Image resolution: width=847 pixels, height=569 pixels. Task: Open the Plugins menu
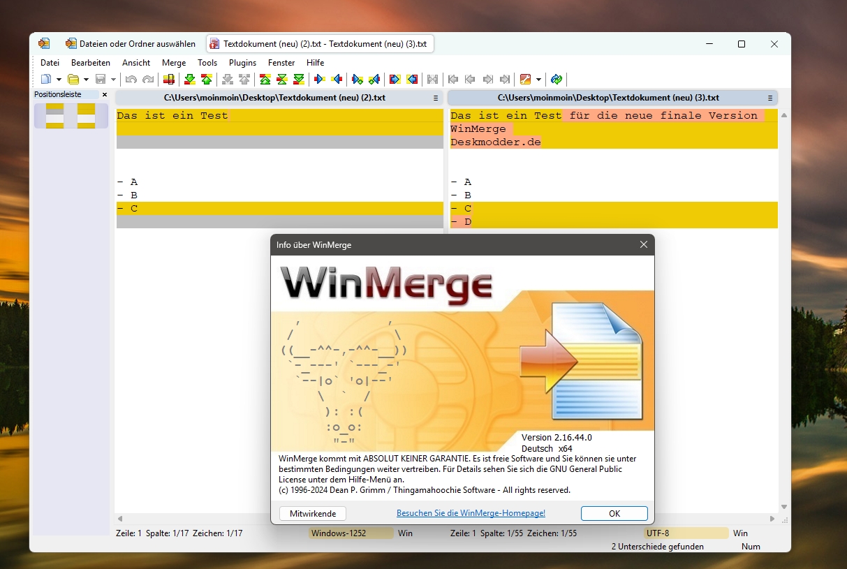click(x=242, y=63)
